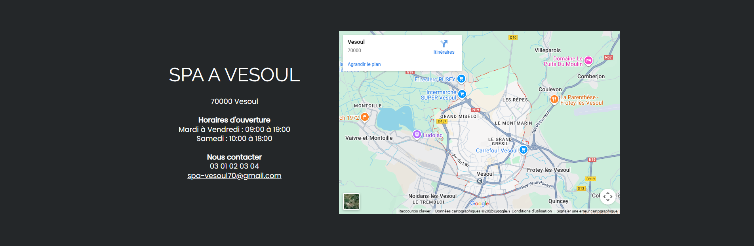Click the 'Données cartographiques ©2025 Google' text
The height and width of the screenshot is (246, 754).
pyautogui.click(x=471, y=211)
